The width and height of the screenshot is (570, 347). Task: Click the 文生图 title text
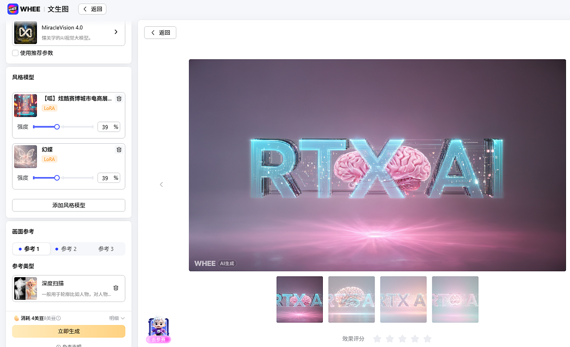click(x=59, y=9)
